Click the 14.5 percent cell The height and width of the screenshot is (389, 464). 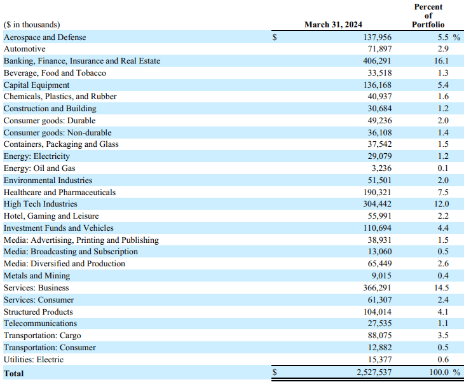click(x=442, y=288)
